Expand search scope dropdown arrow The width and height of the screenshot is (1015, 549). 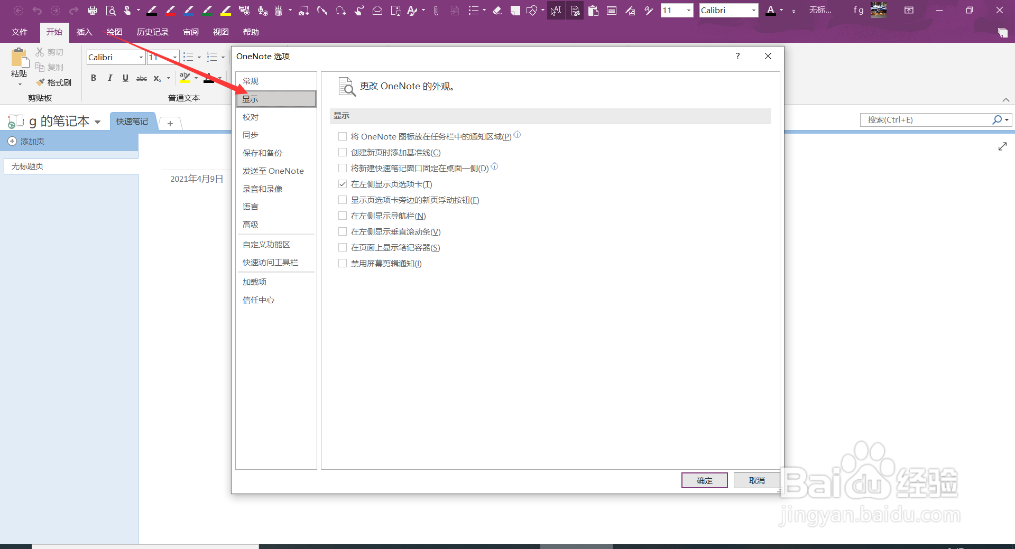(x=1007, y=120)
